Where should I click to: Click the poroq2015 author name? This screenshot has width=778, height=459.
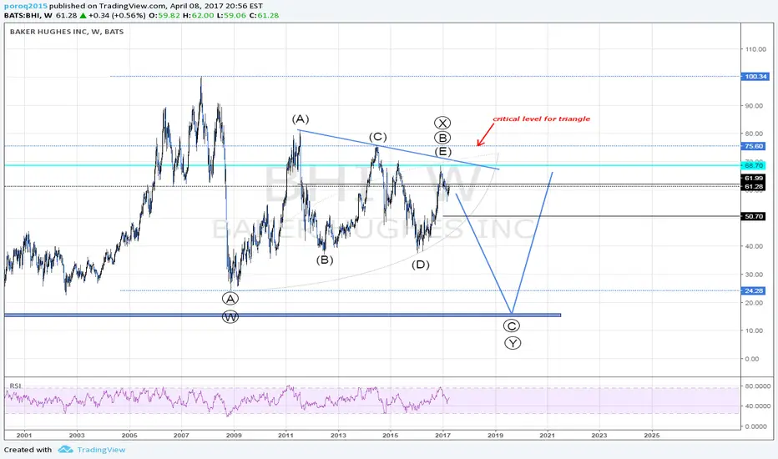click(26, 6)
